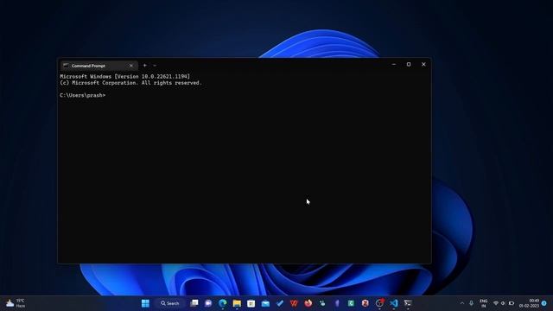The height and width of the screenshot is (311, 553).
Task: Launch Visual Studio Code from taskbar
Action: point(394,303)
